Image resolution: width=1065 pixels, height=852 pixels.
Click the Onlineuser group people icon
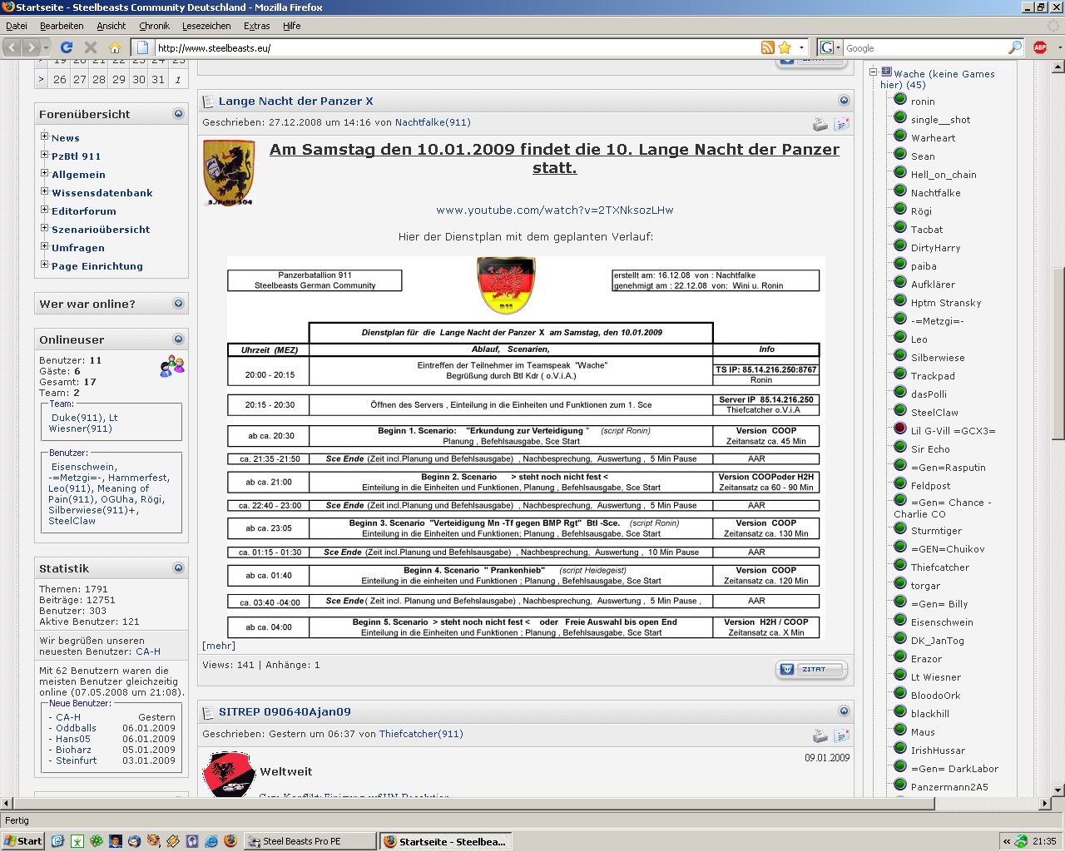click(172, 366)
